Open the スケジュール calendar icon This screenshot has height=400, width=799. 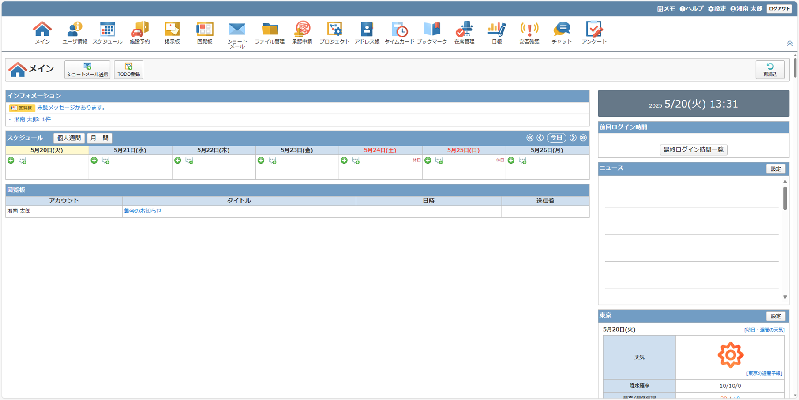tap(107, 33)
